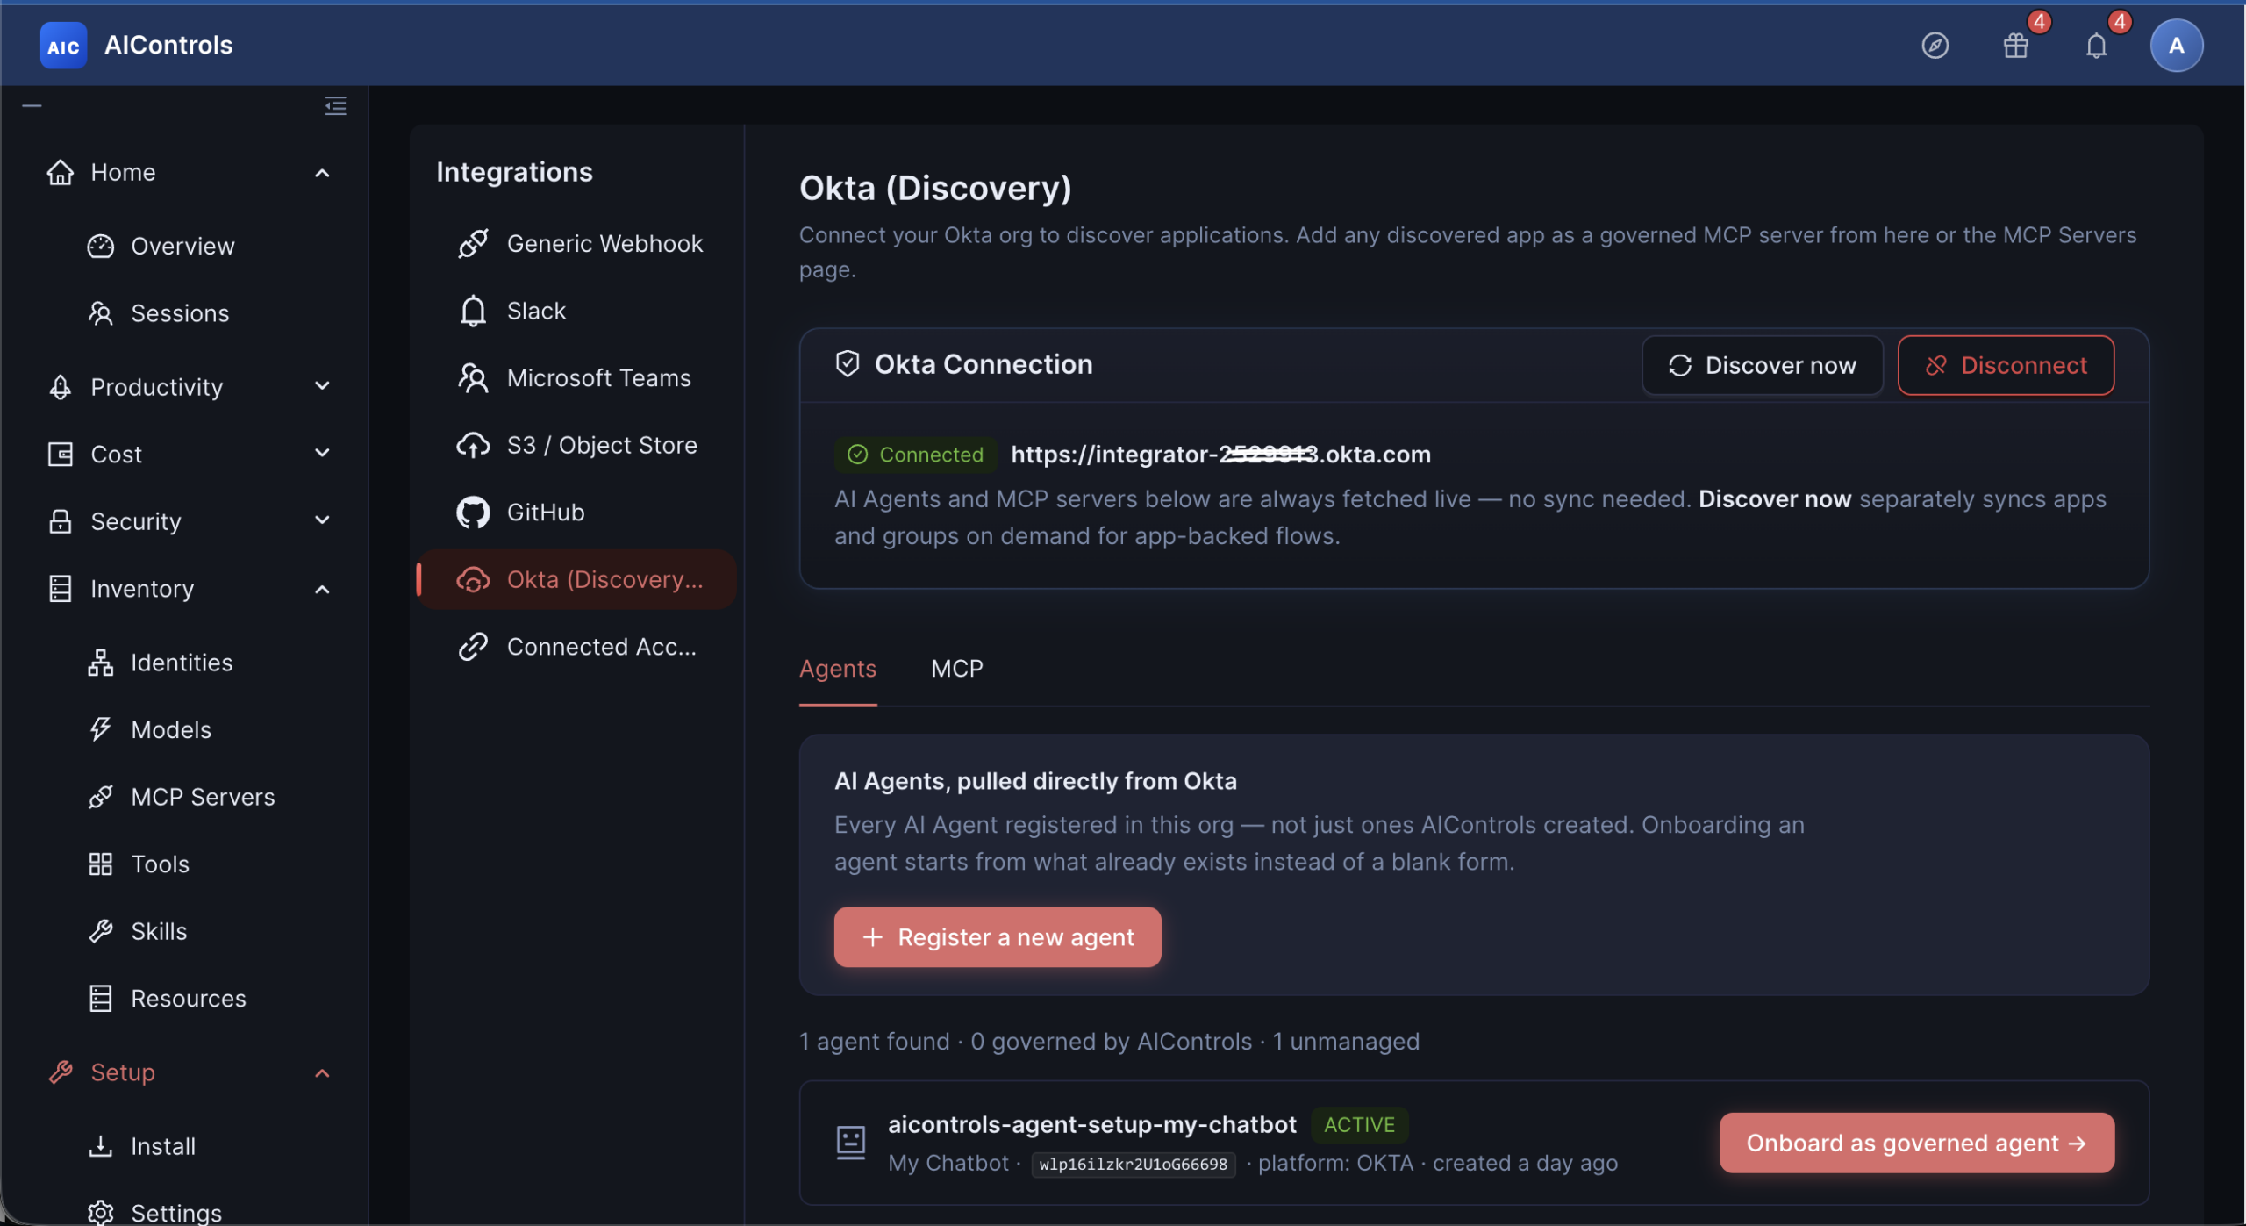The height and width of the screenshot is (1226, 2246).
Task: Click the Okta Connection card title
Action: click(x=984, y=364)
